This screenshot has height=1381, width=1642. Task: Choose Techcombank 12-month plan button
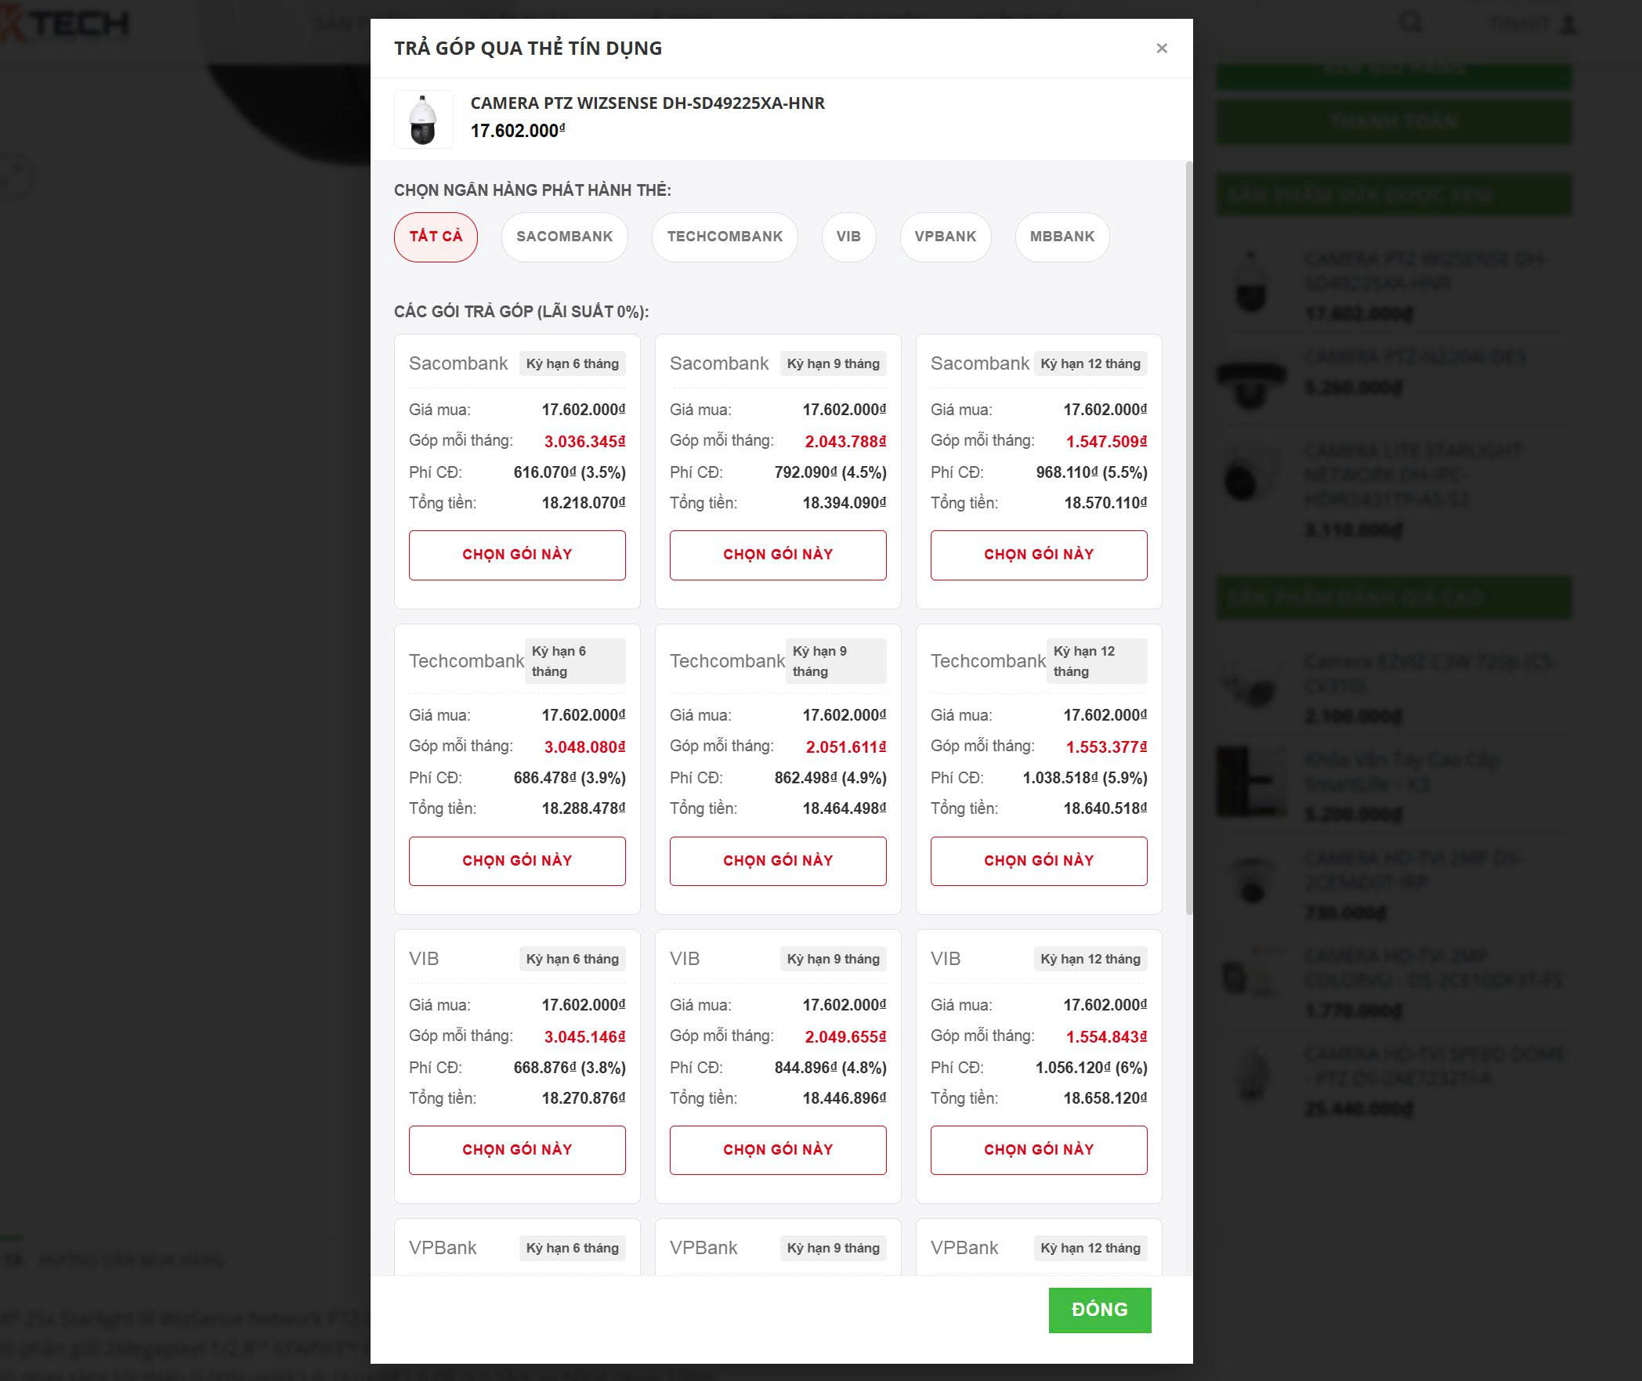pos(1039,861)
